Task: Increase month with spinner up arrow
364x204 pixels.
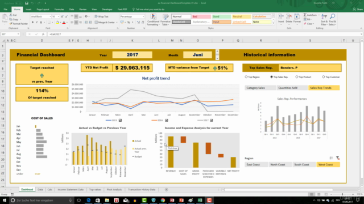Action: [x=217, y=51]
